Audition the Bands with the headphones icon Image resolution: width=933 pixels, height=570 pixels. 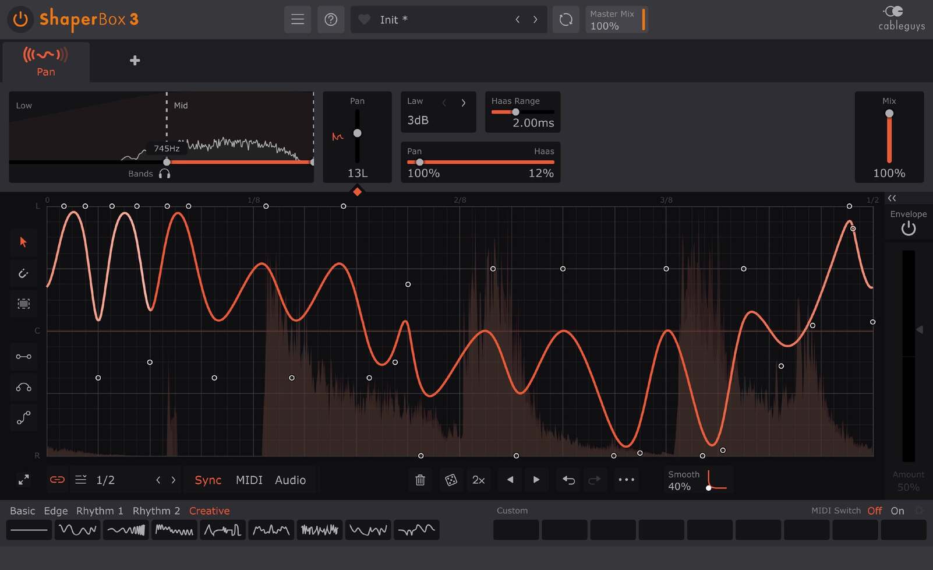pos(165,173)
